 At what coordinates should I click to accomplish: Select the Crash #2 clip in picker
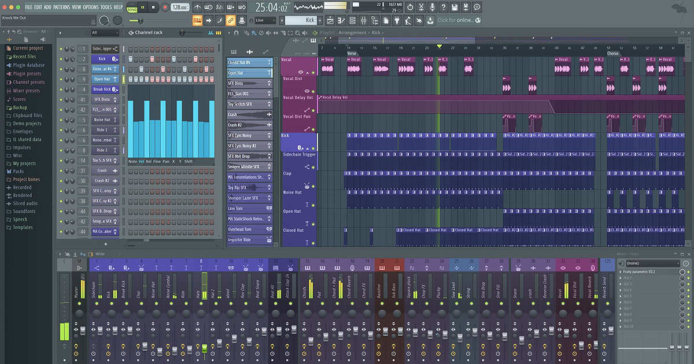pyautogui.click(x=250, y=125)
